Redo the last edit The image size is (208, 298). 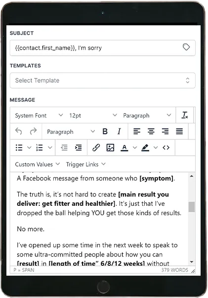coord(33,131)
